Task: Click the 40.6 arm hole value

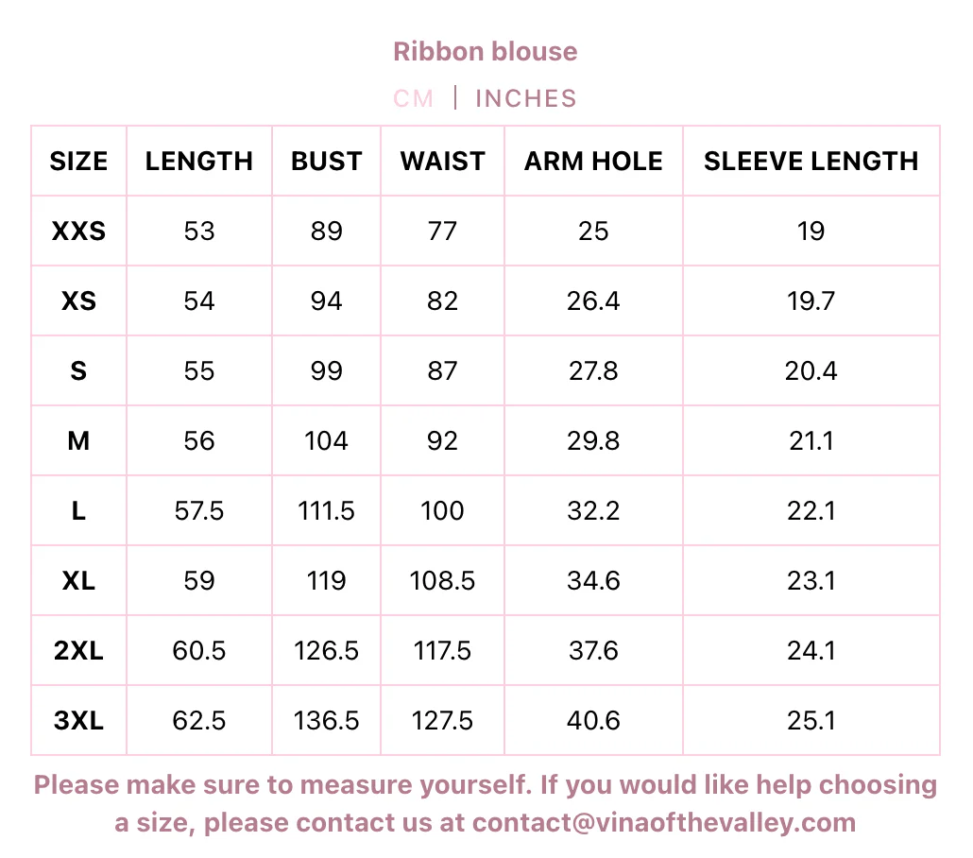Action: [593, 720]
